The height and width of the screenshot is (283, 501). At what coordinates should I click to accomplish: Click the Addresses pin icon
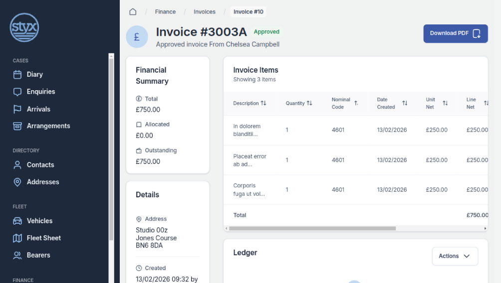(17, 182)
